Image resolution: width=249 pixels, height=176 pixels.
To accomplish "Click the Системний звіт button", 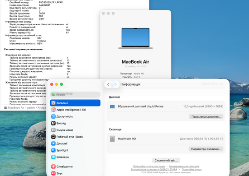I will pos(166,161).
